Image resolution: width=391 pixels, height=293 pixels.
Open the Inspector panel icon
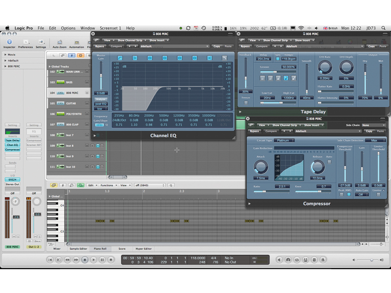coord(9,42)
